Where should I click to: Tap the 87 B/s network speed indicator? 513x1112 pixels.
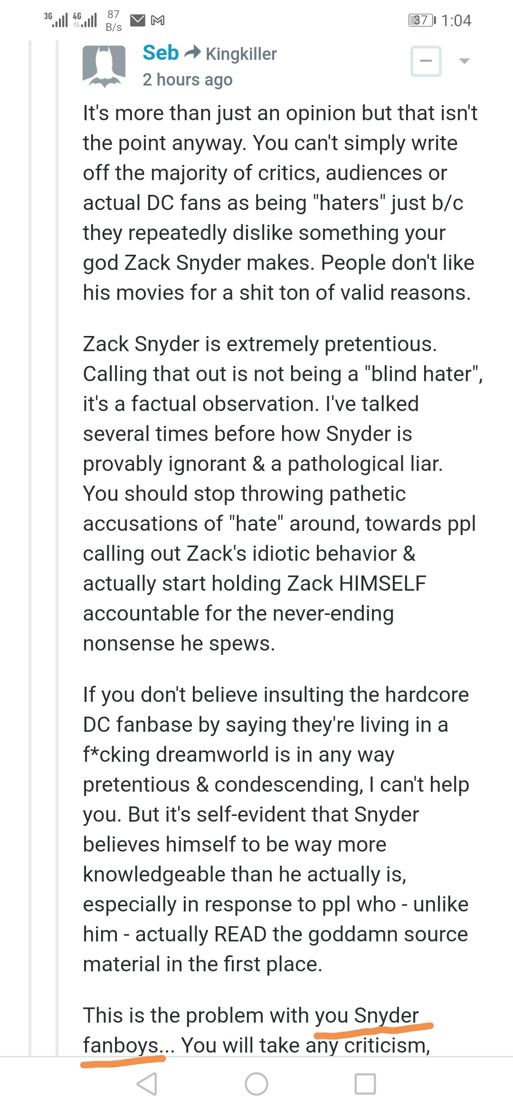click(x=114, y=20)
